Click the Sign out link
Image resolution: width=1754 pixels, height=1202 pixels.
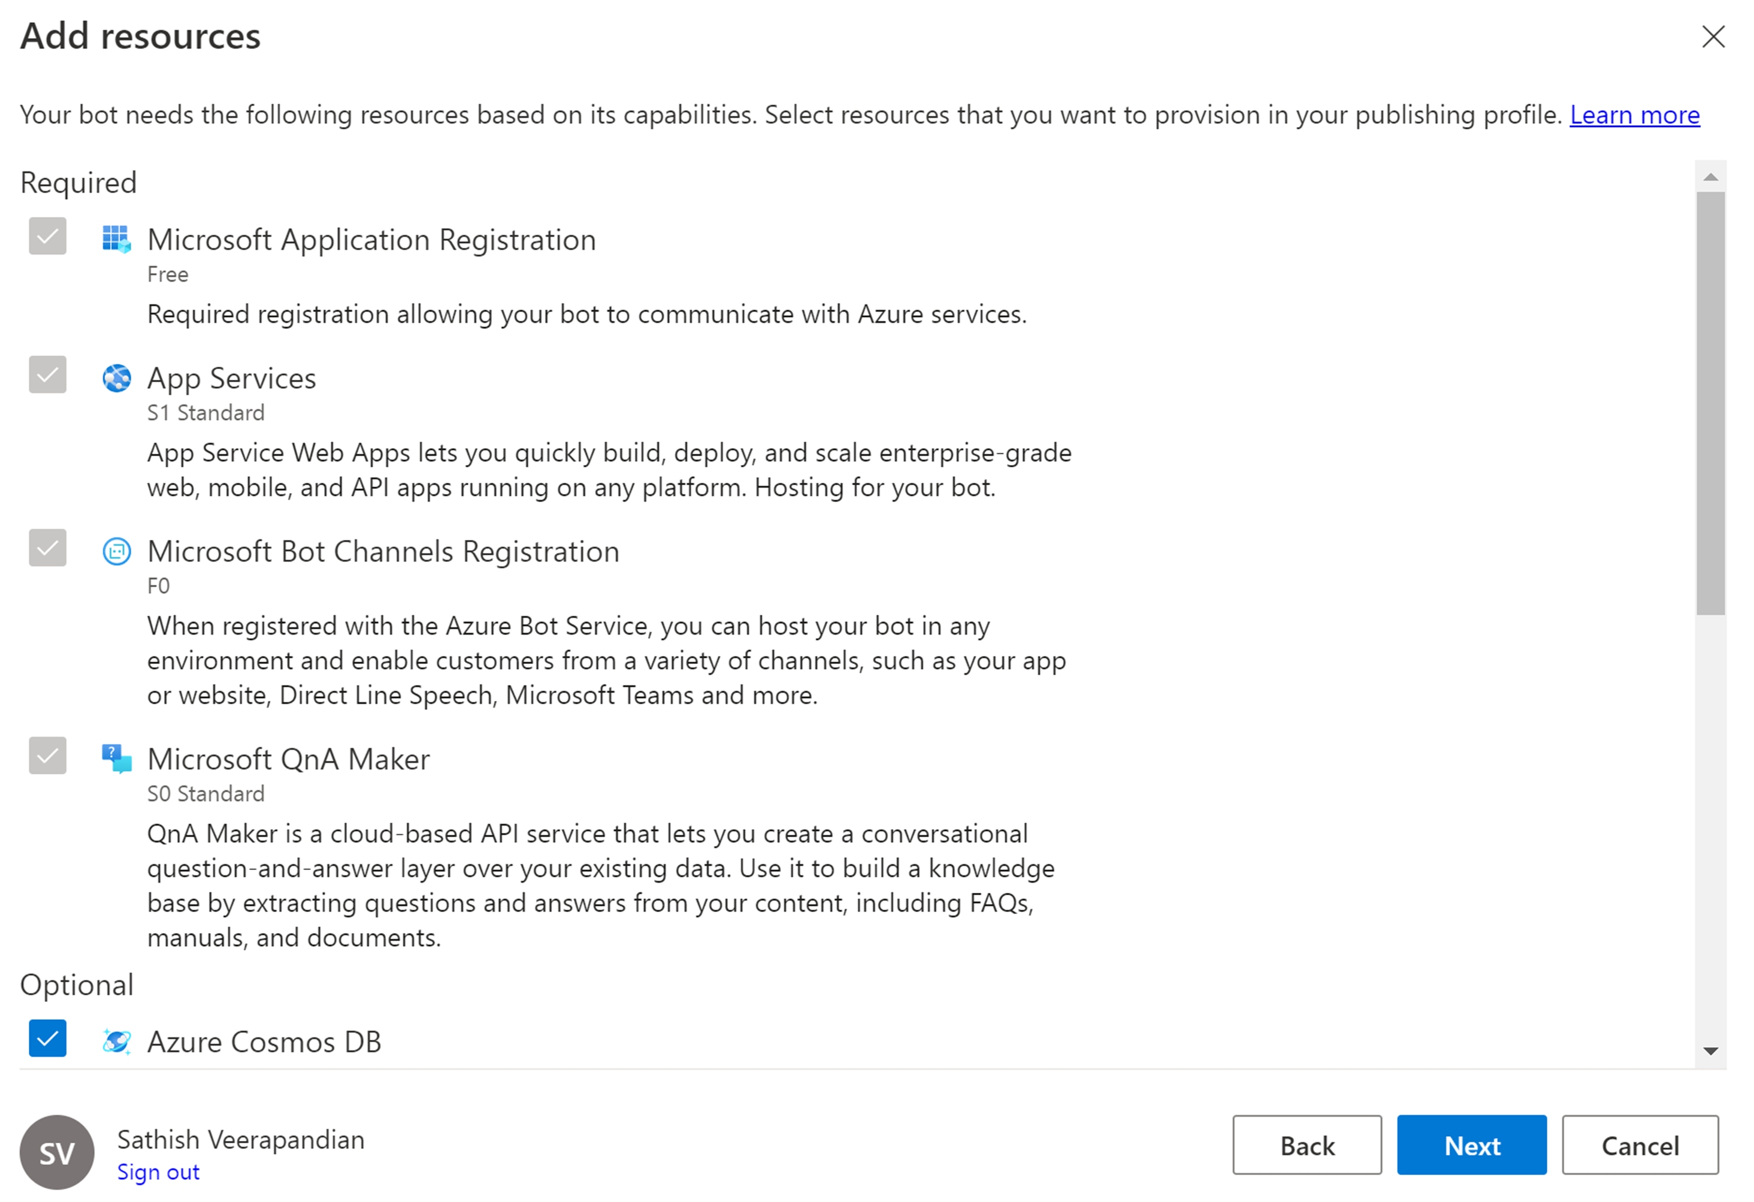pos(158,1172)
